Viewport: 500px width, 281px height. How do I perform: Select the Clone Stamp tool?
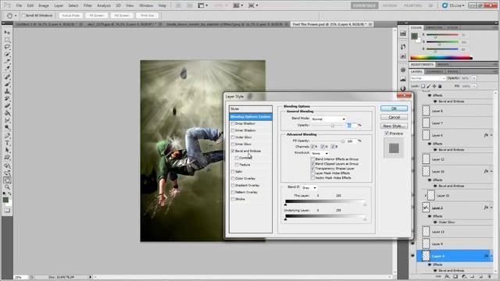click(7, 91)
